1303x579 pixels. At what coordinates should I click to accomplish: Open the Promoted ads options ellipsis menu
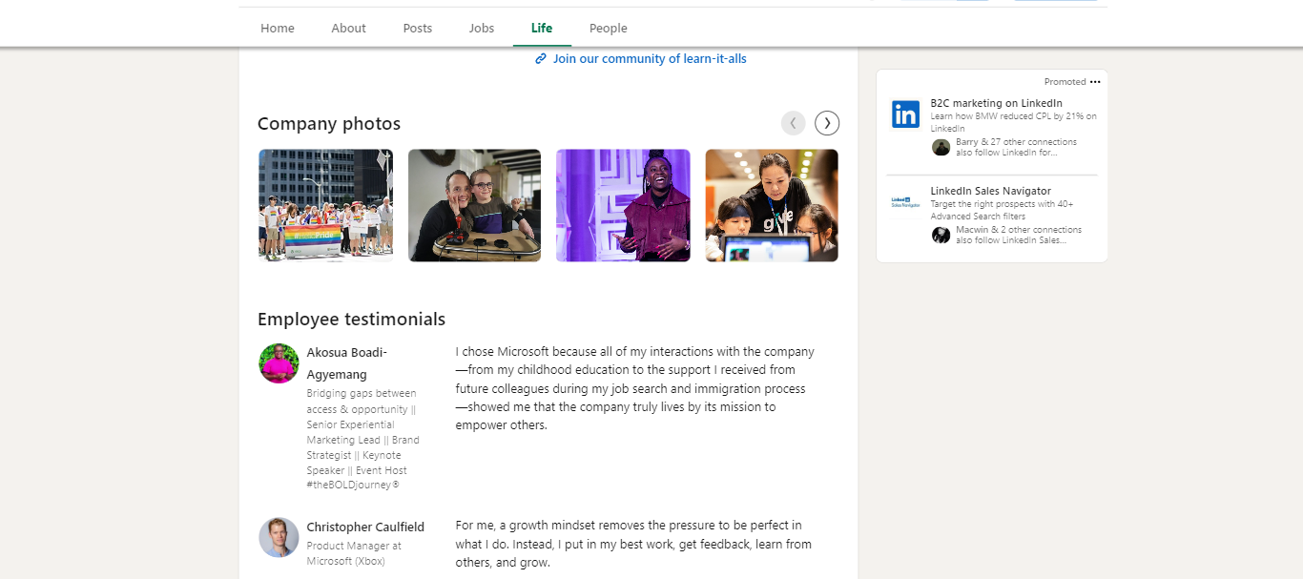click(x=1095, y=81)
